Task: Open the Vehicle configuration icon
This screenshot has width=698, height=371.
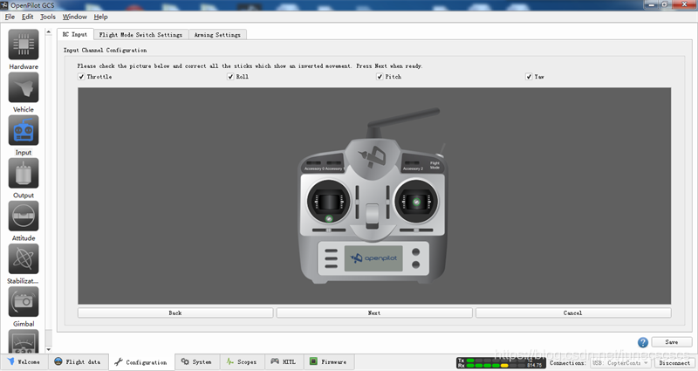Action: pos(24,87)
